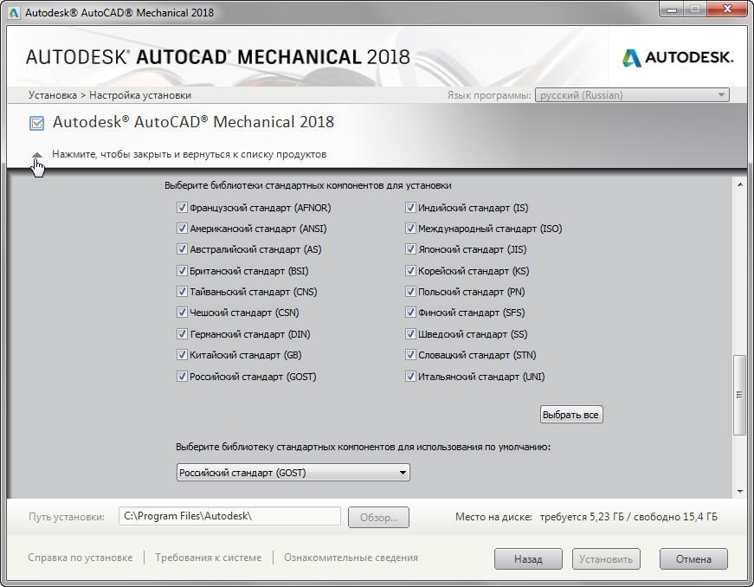Toggle Австралийский стандарт (AS) checkbox
The image size is (754, 587).
click(182, 248)
